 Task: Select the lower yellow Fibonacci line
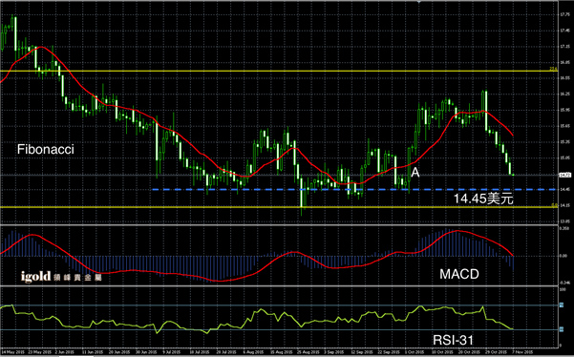(x=279, y=207)
